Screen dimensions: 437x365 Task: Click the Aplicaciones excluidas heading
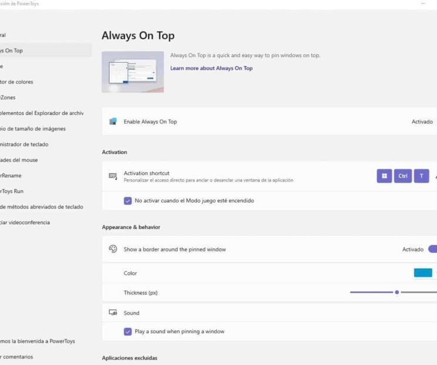tap(130, 358)
